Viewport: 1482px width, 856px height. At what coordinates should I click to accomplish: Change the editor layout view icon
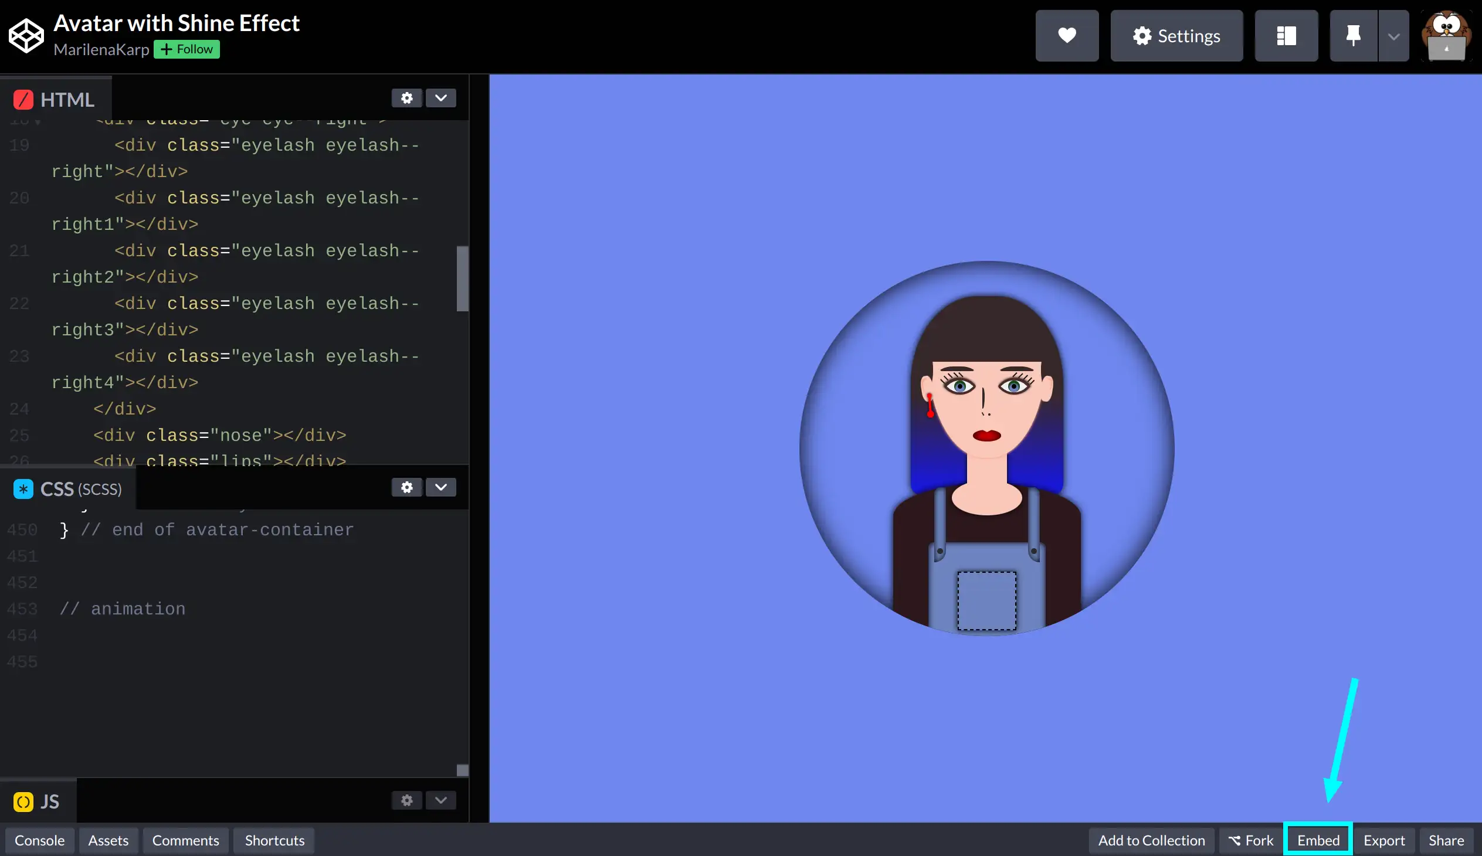tap(1286, 36)
